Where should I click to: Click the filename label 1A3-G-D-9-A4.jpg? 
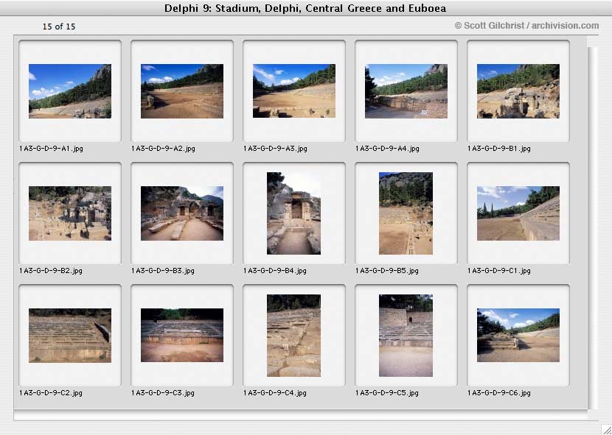click(x=387, y=149)
